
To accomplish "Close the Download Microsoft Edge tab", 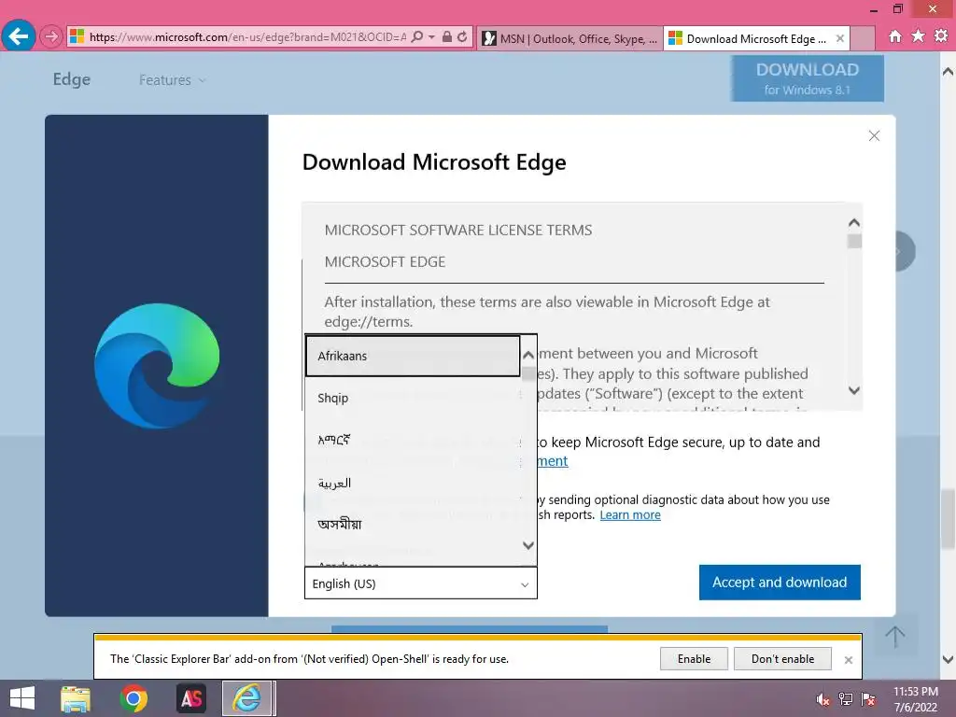I will click(x=840, y=38).
